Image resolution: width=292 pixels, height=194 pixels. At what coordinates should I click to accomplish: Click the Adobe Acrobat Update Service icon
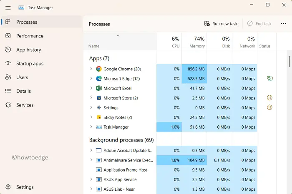[x=99, y=150]
